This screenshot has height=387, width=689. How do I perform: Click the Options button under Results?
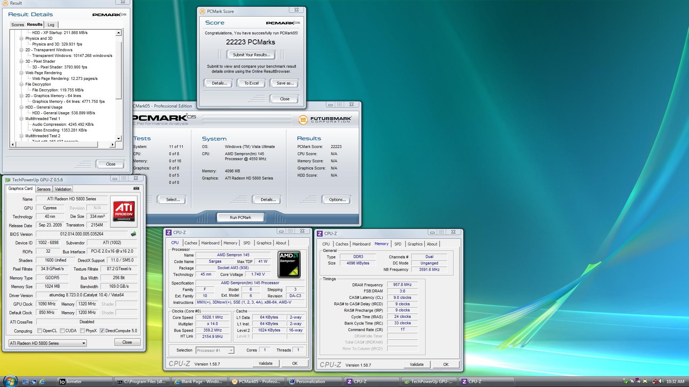click(x=337, y=200)
